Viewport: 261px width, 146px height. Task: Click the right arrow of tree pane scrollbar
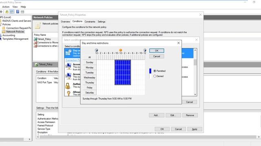point(29,139)
